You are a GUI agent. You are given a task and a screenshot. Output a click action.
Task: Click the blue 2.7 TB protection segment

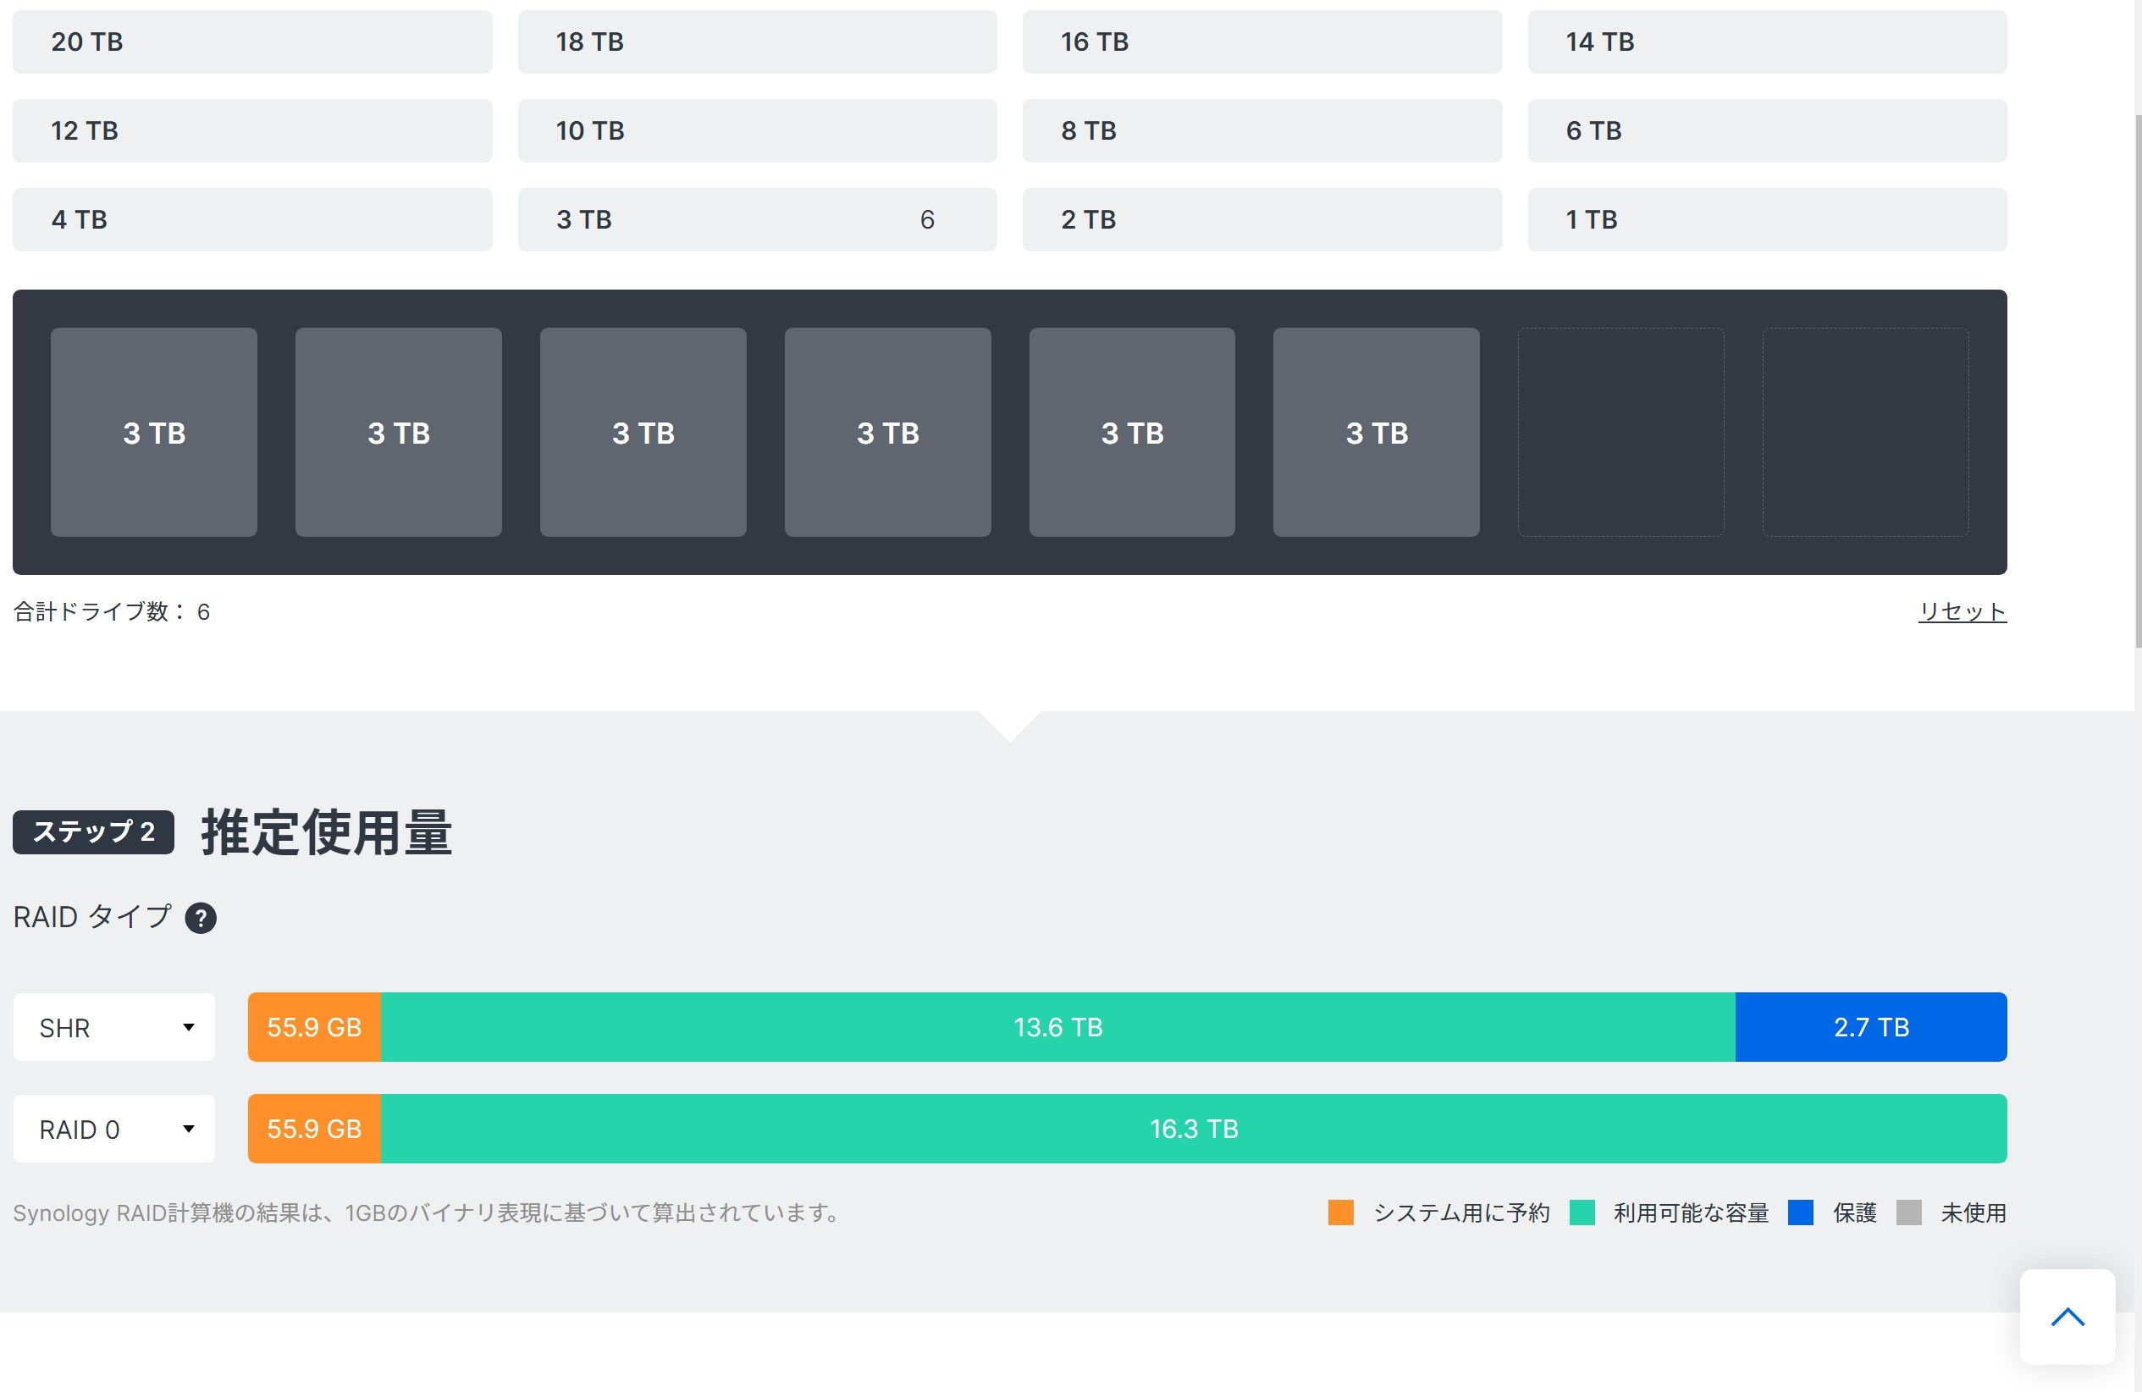coord(1870,1027)
